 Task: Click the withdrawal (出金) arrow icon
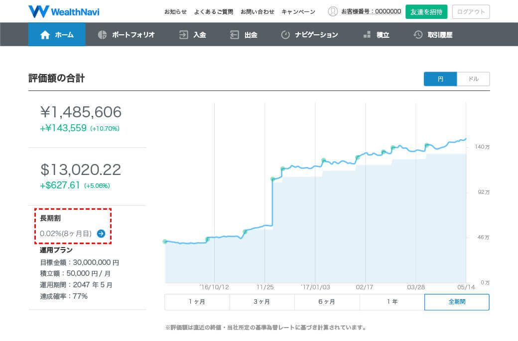(x=235, y=35)
